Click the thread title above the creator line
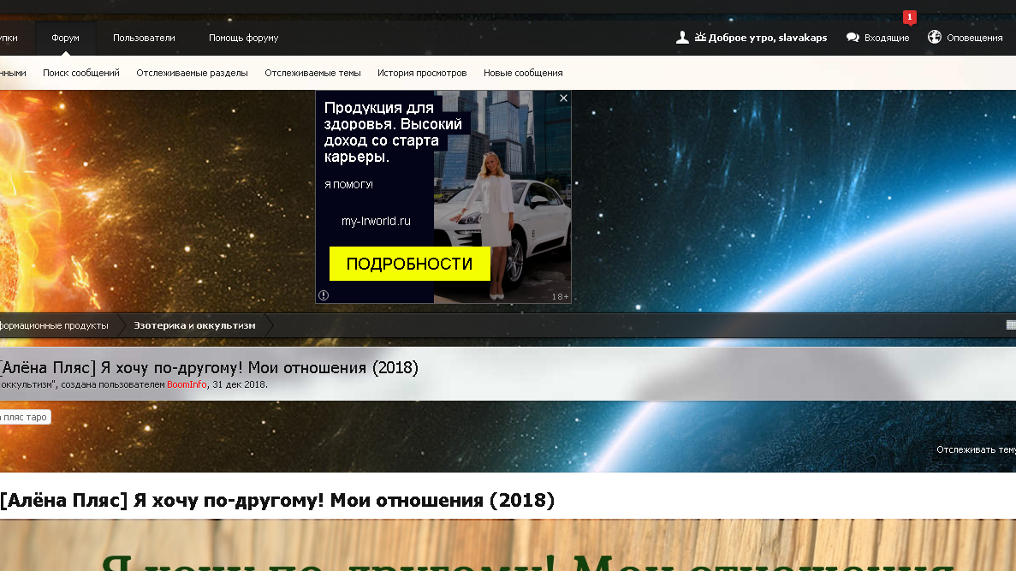The height and width of the screenshot is (571, 1016). tap(209, 367)
